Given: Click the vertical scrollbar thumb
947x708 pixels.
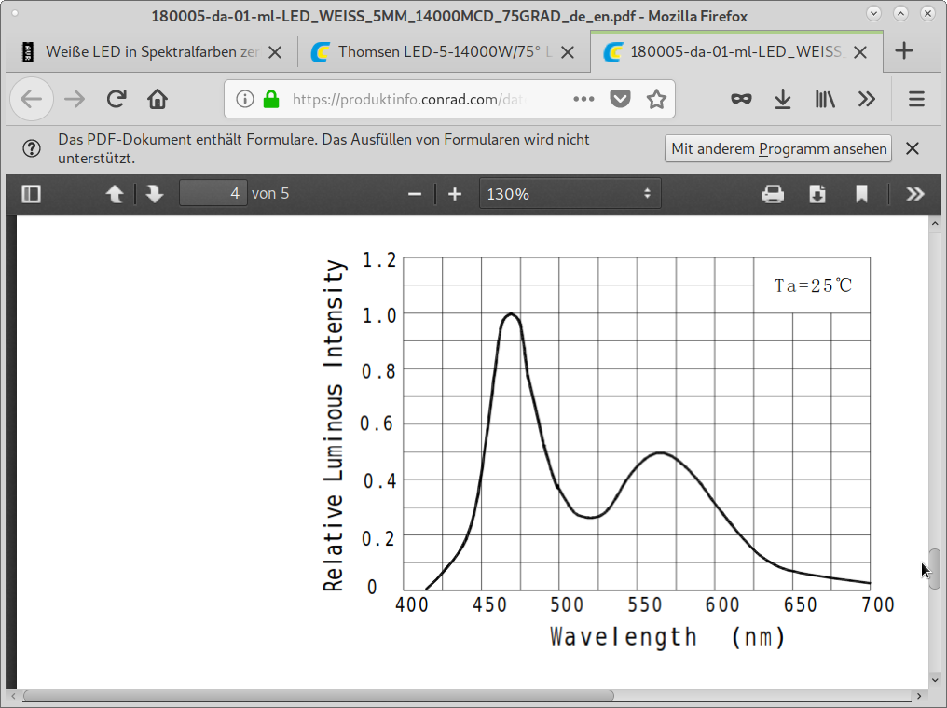Looking at the screenshot, I should coord(935,569).
